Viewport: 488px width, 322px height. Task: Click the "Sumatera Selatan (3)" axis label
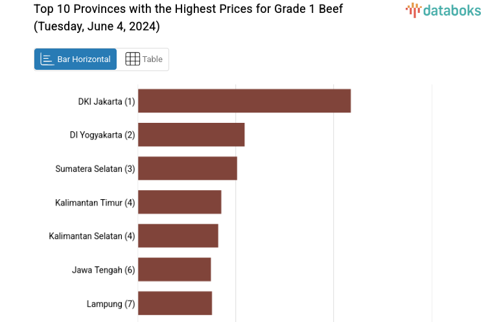(95, 169)
